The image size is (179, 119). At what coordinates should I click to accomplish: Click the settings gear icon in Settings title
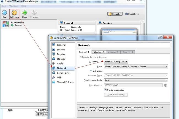[x=51, y=38]
